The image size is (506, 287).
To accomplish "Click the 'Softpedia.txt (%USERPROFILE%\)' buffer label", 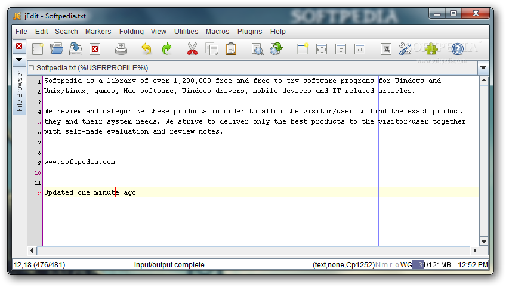I will [x=92, y=68].
